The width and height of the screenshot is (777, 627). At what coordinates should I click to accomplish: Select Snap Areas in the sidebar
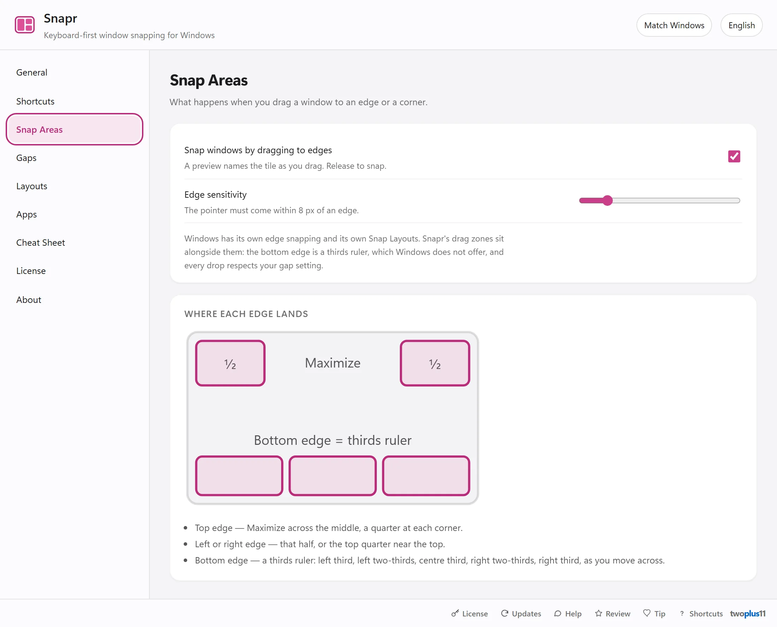[75, 129]
